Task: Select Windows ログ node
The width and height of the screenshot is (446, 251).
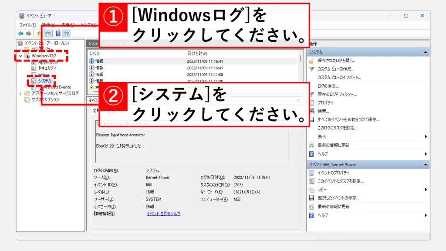Action: pyautogui.click(x=44, y=55)
